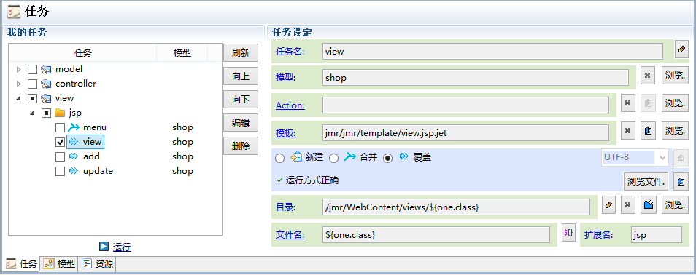Select the 合并 radio button
The width and height of the screenshot is (696, 275).
334,158
